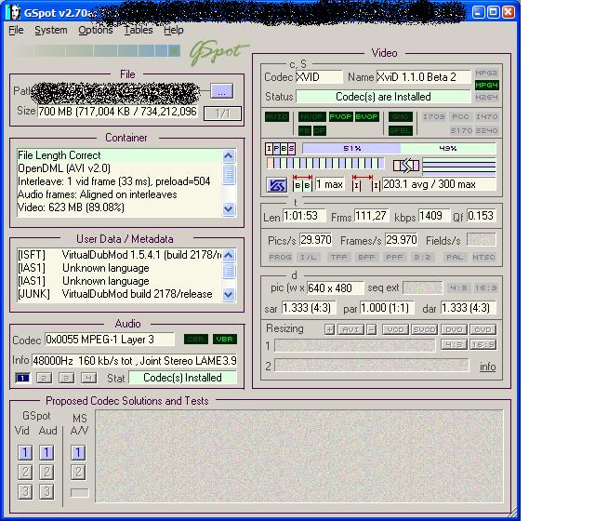Viewport: 595px width, 521px height.
Task: Click the PROG scan indicator
Action: 280,258
